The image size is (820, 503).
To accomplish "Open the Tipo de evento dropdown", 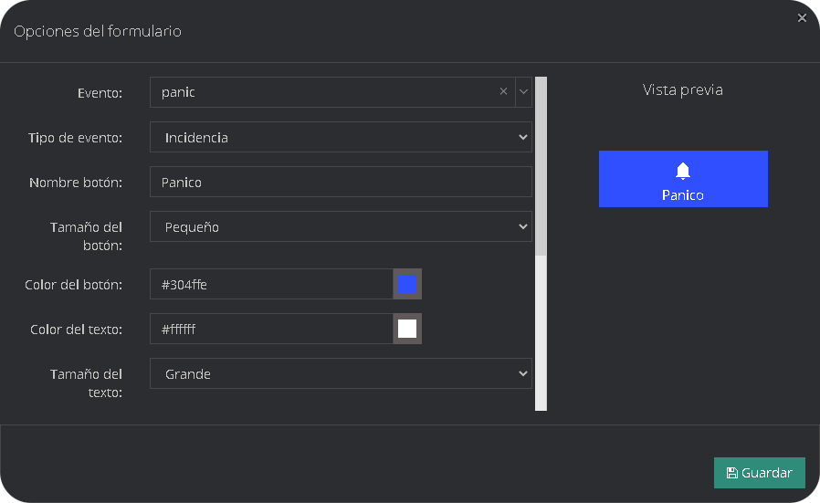I will coord(341,138).
